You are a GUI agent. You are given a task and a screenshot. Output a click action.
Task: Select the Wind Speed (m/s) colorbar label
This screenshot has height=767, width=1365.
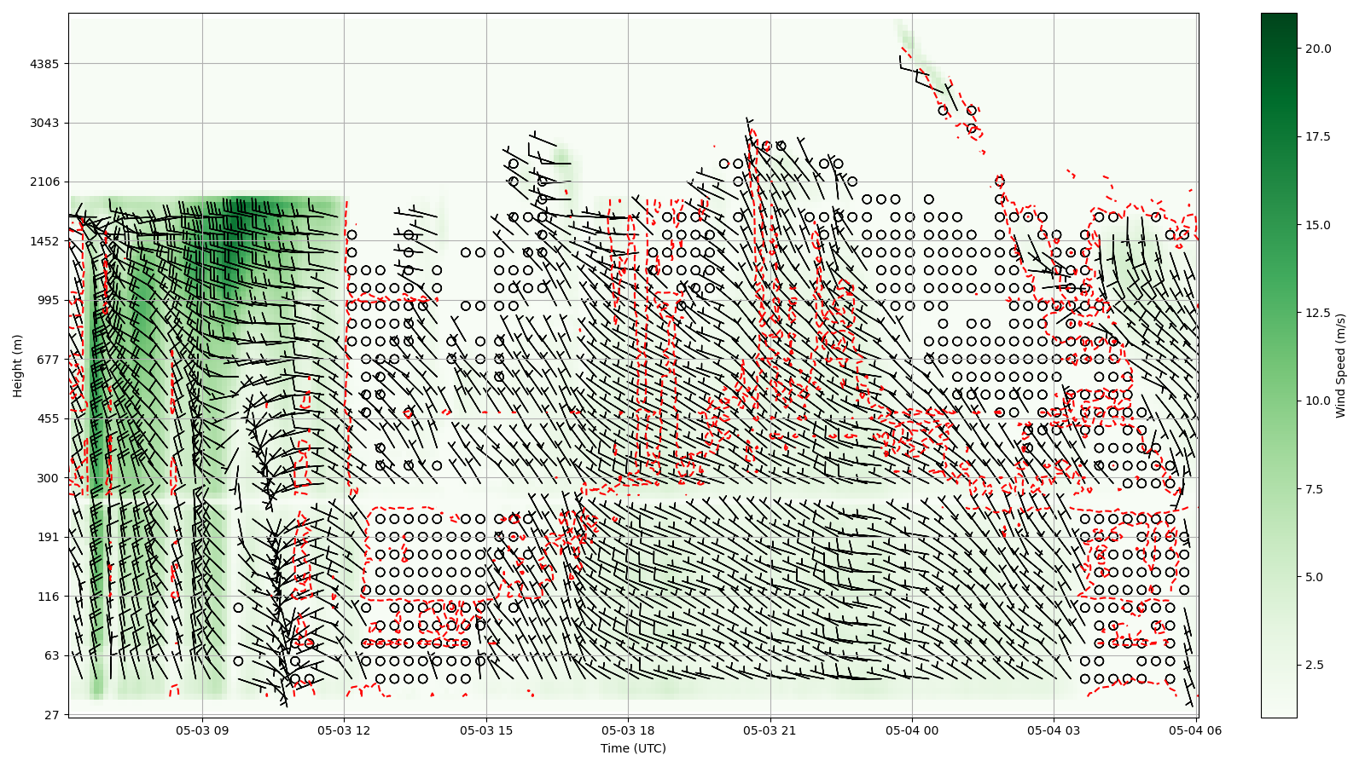[1340, 366]
